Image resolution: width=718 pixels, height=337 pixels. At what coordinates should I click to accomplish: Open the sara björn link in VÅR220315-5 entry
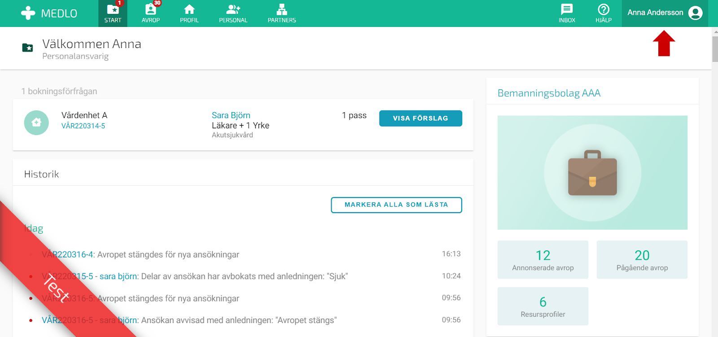[x=118, y=276]
